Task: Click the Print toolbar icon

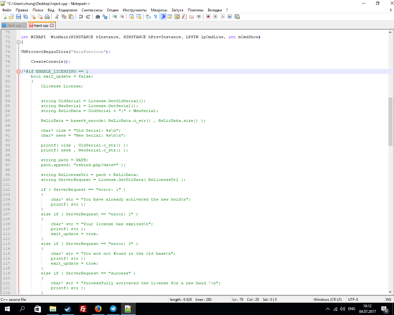Action: [x=47, y=17]
